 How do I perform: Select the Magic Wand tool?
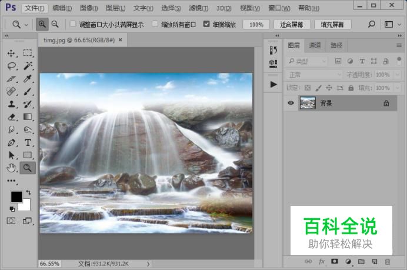(28, 66)
